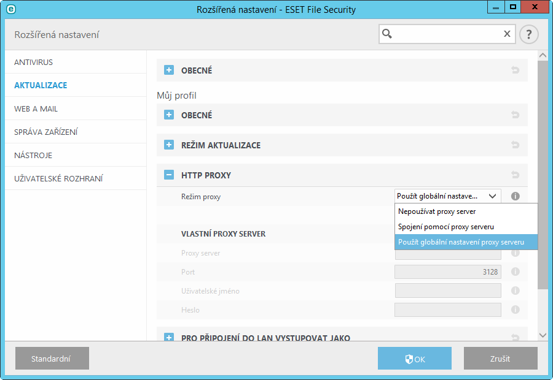Expand the top OBECNÉ section plus icon
The height and width of the screenshot is (380, 553).
(x=169, y=70)
